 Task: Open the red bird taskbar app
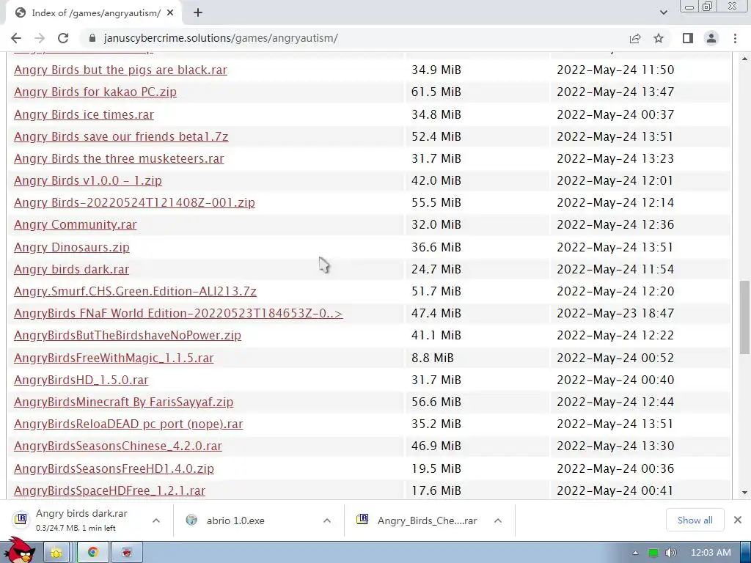click(127, 553)
